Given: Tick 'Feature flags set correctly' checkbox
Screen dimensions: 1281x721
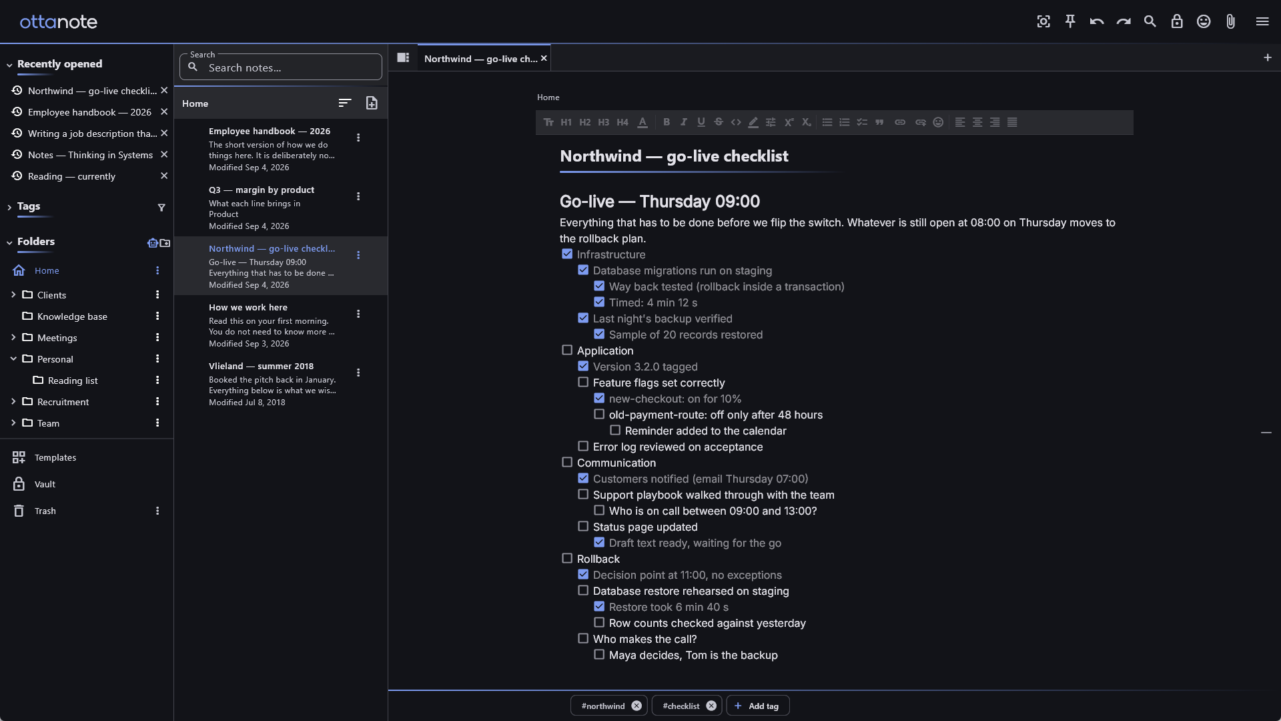Looking at the screenshot, I should (x=583, y=382).
